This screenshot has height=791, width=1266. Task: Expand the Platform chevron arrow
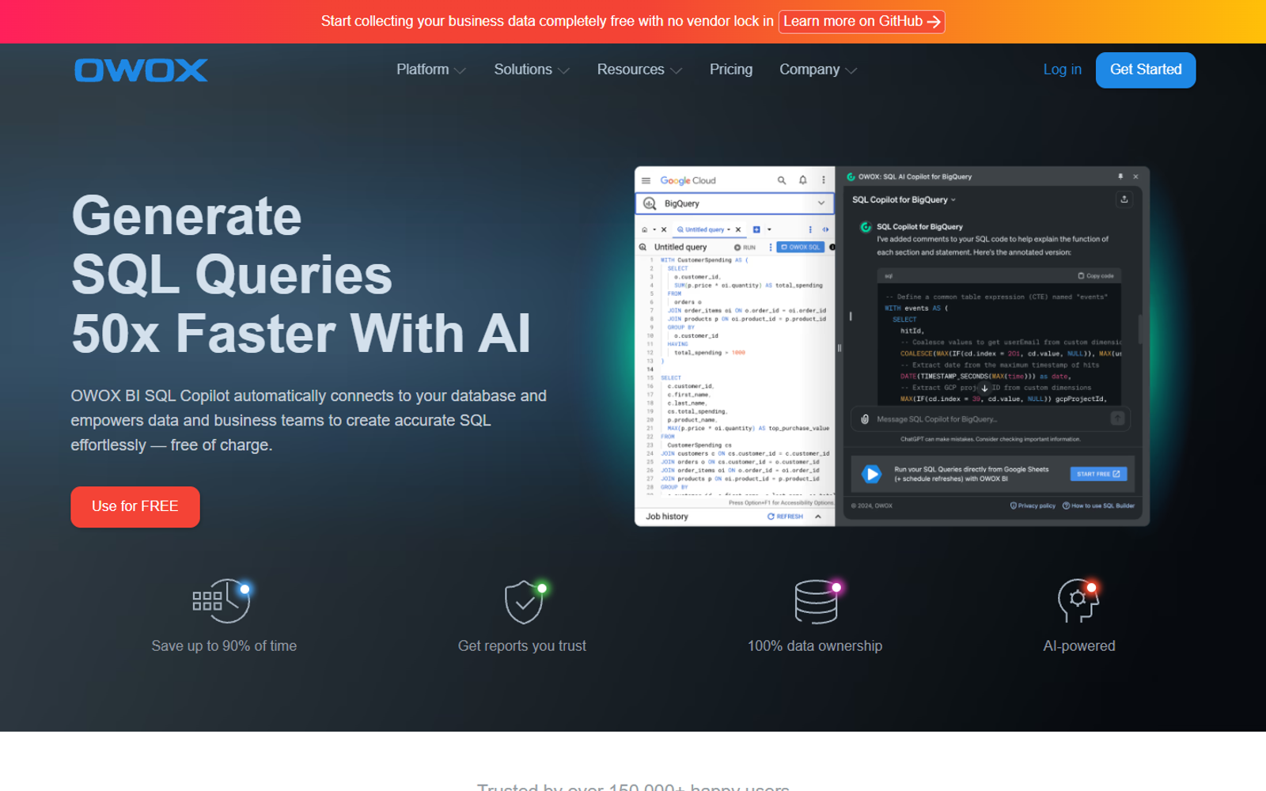460,70
